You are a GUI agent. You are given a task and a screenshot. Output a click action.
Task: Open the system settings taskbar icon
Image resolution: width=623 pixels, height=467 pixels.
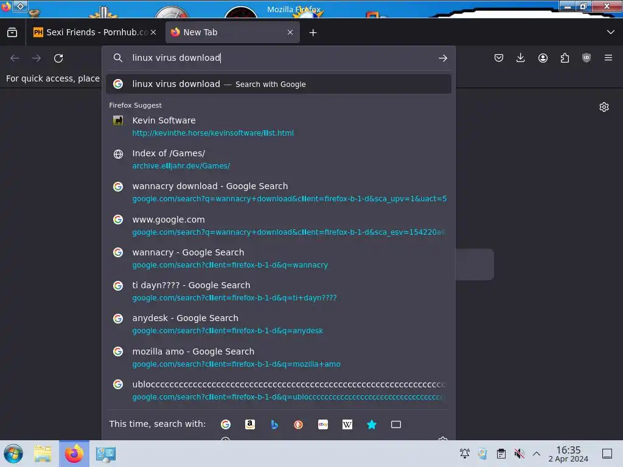[106, 454]
